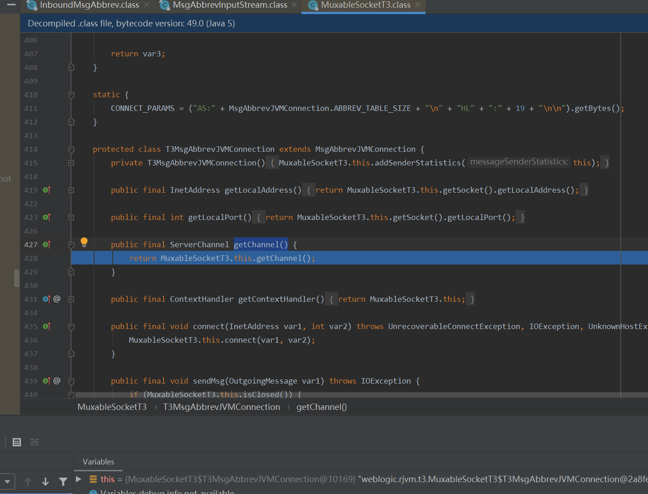Collapse connect method at line 435
This screenshot has width=648, height=494.
click(71, 327)
